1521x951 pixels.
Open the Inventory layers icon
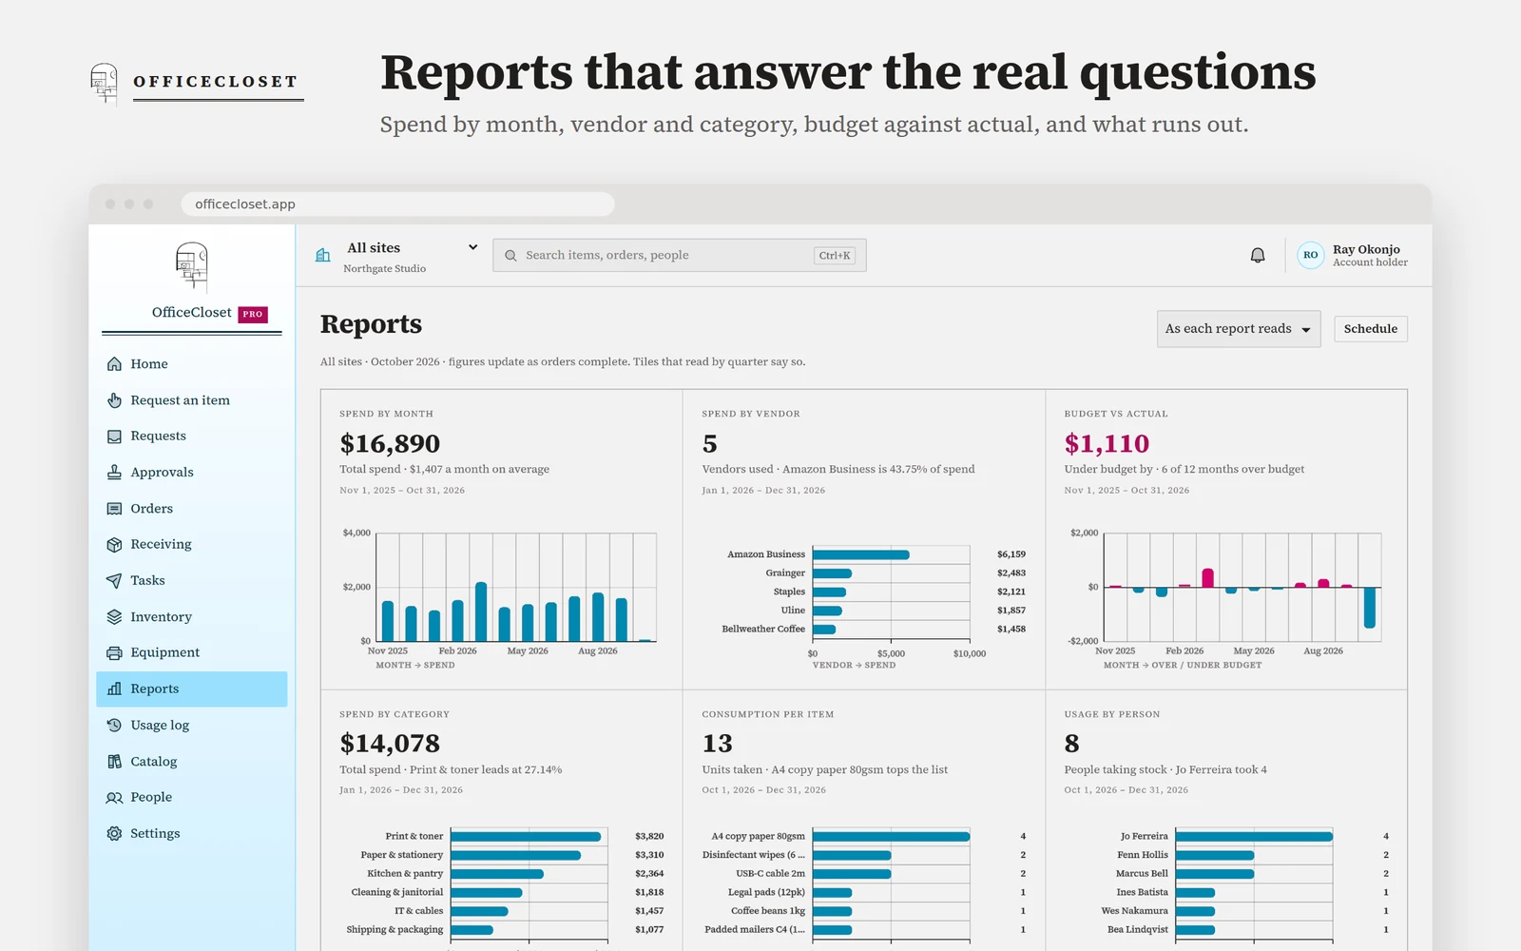pos(114,617)
